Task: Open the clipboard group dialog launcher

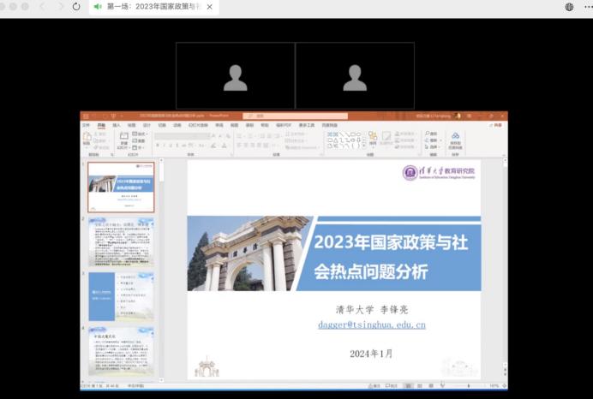Action: [112, 155]
